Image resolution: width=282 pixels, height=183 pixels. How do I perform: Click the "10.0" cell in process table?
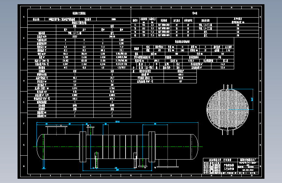84,50
